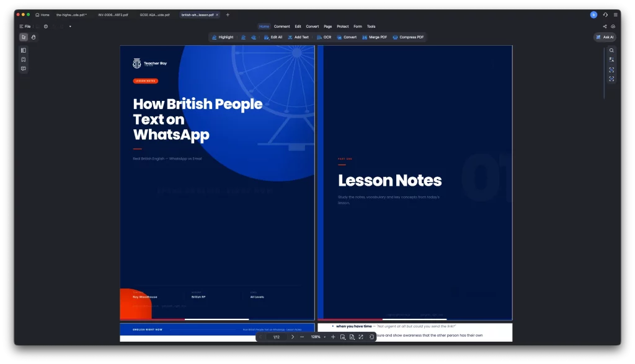Switch to the Protect ribbon tab
The height and width of the screenshot is (364, 635).
342,26
